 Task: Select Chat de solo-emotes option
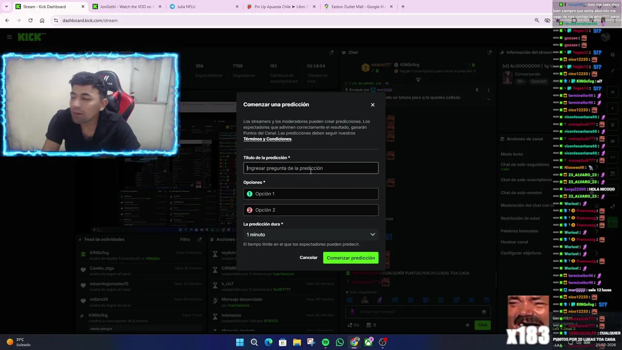(x=521, y=192)
